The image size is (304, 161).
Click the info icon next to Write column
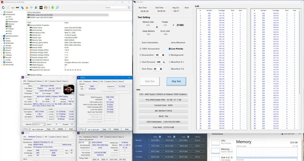[174, 137]
